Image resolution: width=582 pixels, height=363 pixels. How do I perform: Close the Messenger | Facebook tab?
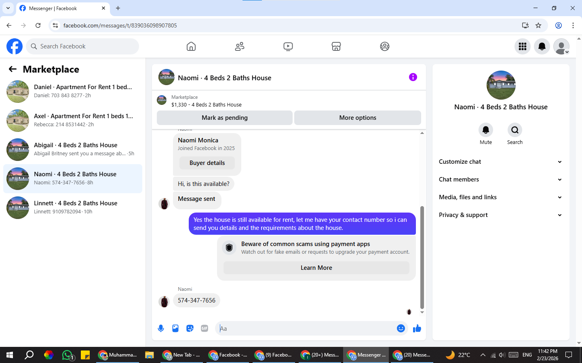pyautogui.click(x=103, y=8)
